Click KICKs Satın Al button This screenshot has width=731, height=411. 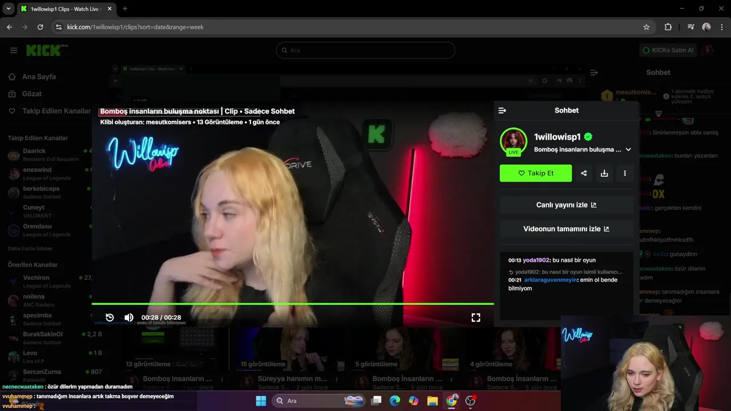[668, 50]
